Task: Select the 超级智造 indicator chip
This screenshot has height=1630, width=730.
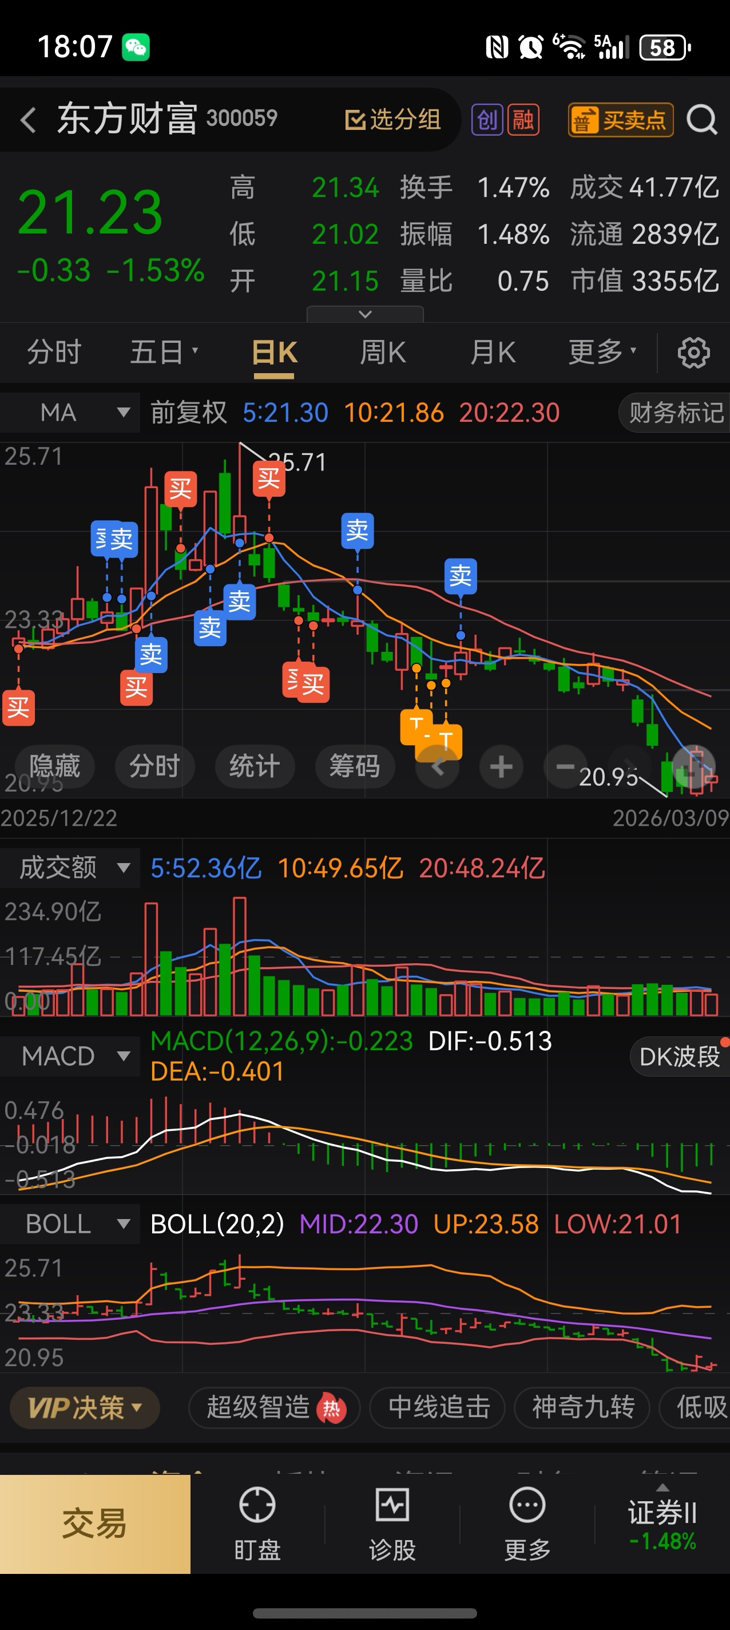Action: click(x=274, y=1408)
